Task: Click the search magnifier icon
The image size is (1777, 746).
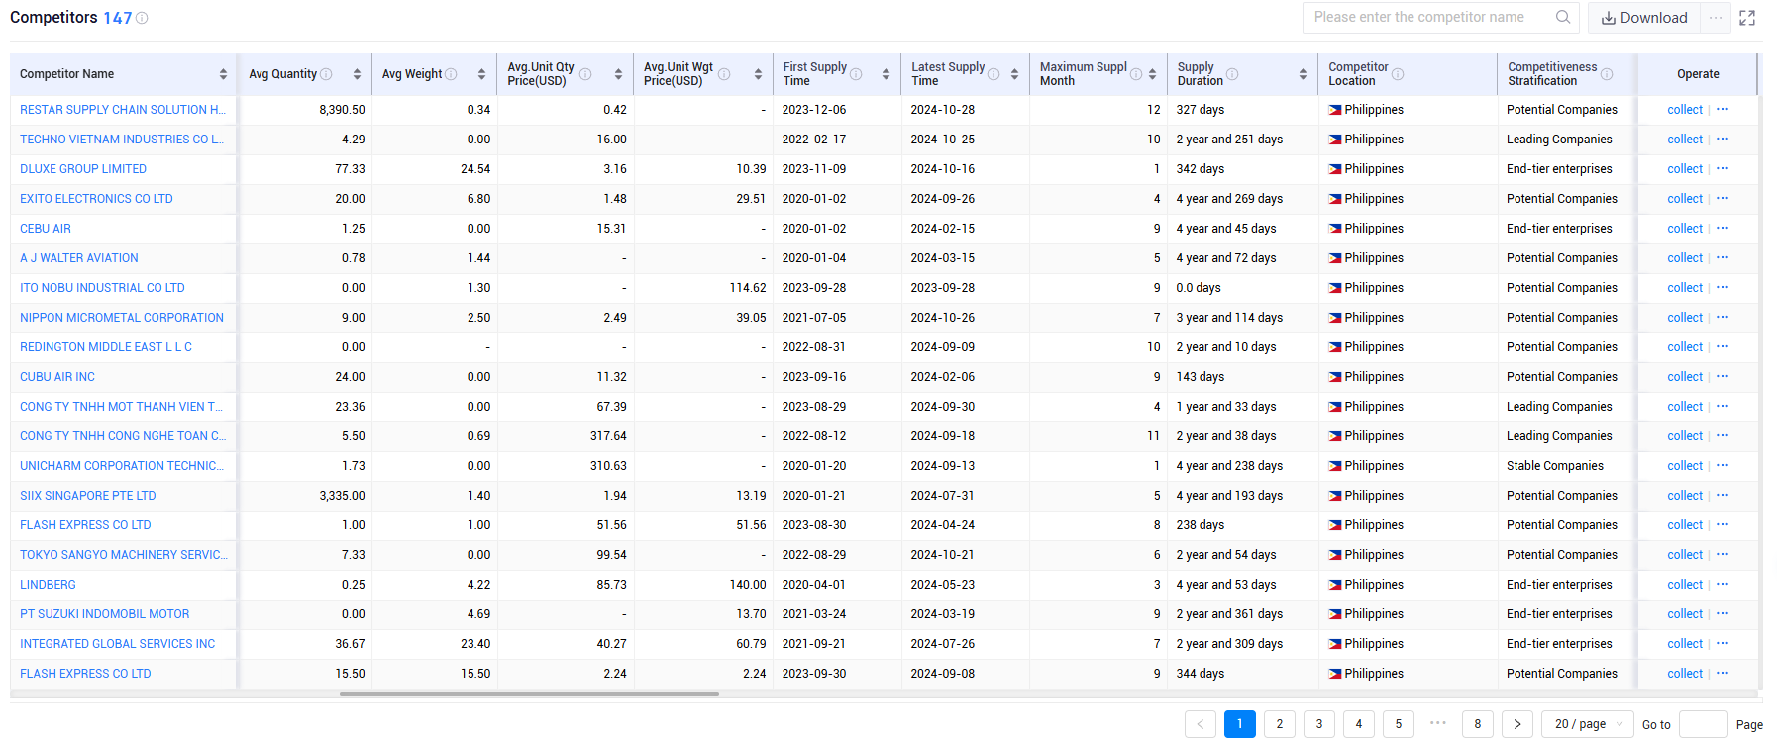Action: (1563, 17)
